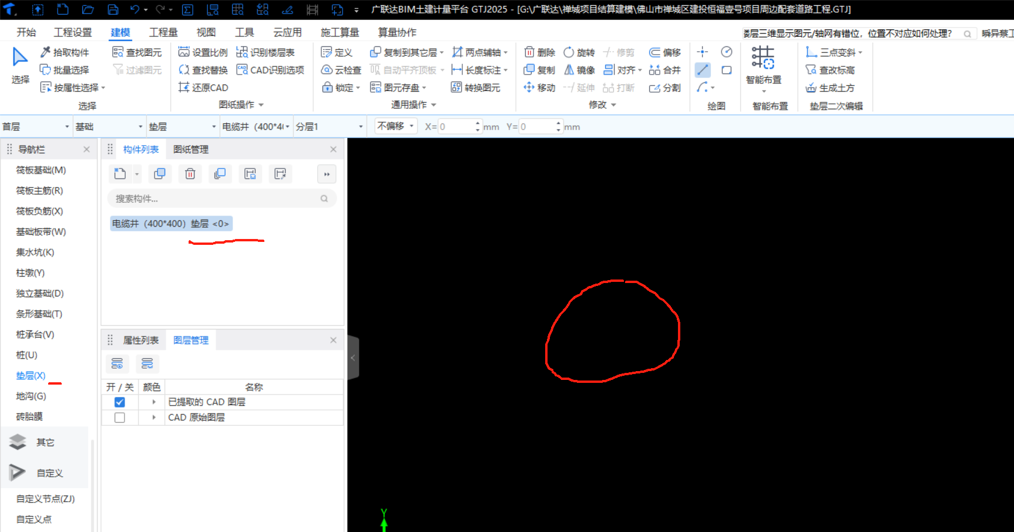The height and width of the screenshot is (532, 1014).
Task: Click 长度标注 button
Action: 479,70
